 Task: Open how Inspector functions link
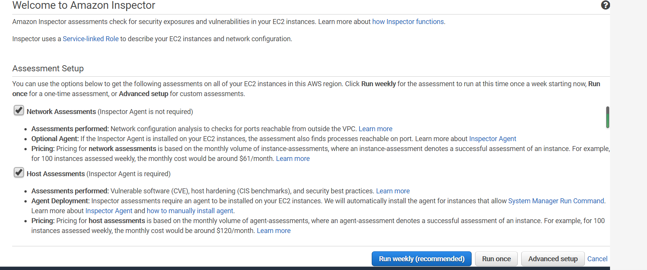(x=408, y=22)
